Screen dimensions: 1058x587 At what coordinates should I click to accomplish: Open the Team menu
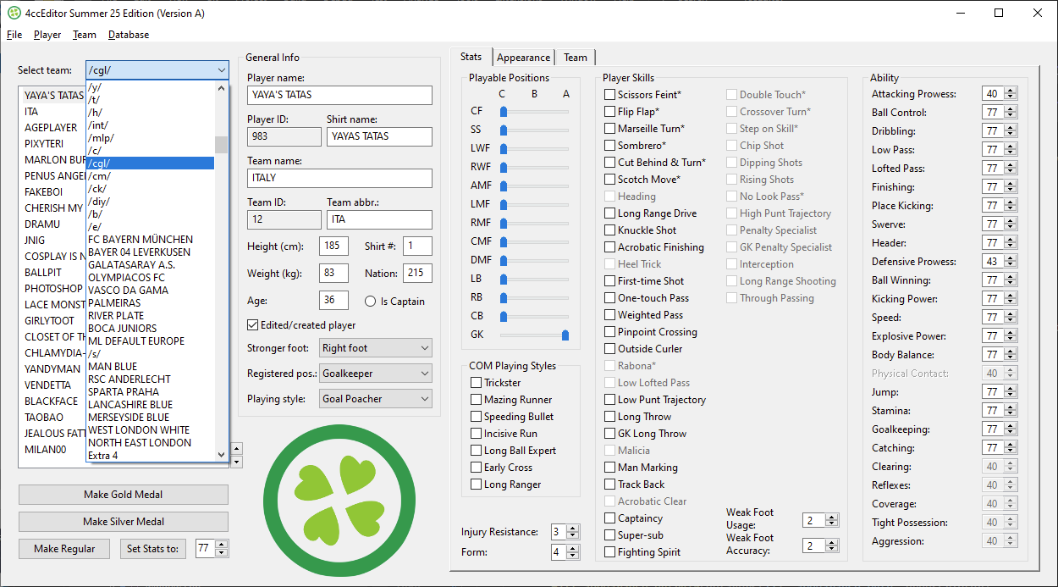point(85,35)
